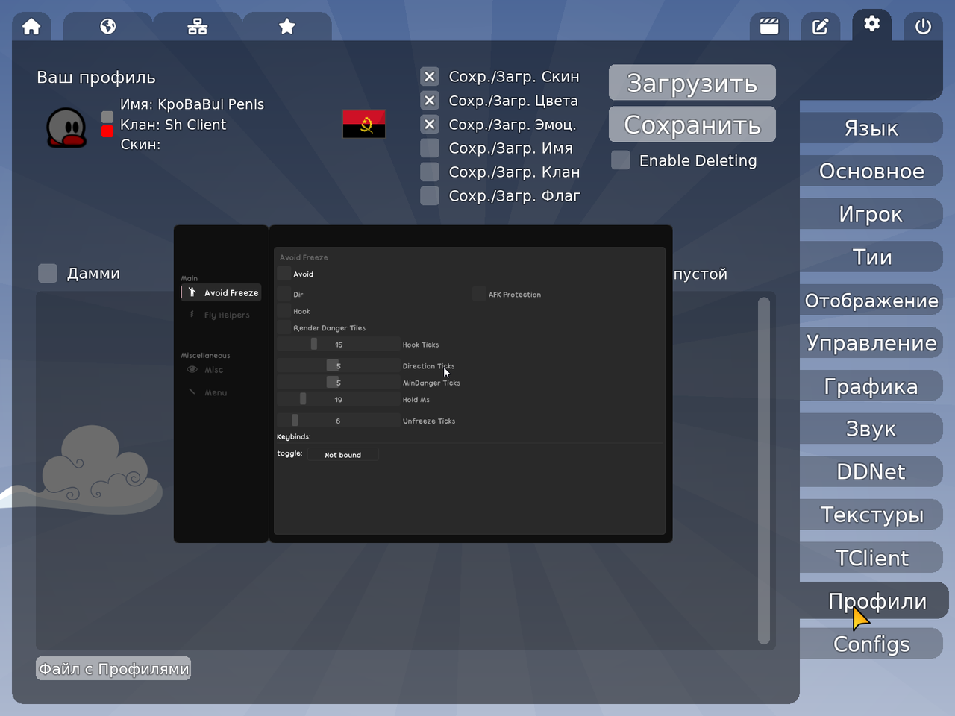Click the Загрузить button
Viewport: 955px width, 716px height.
(x=692, y=83)
